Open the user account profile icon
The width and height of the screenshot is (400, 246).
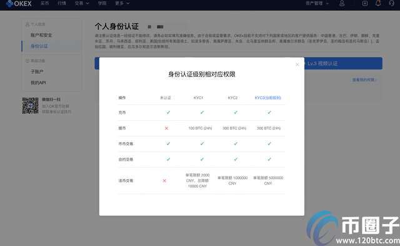pyautogui.click(x=342, y=3)
